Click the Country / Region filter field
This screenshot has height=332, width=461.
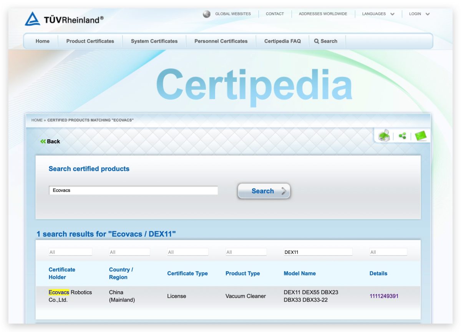[x=129, y=252]
